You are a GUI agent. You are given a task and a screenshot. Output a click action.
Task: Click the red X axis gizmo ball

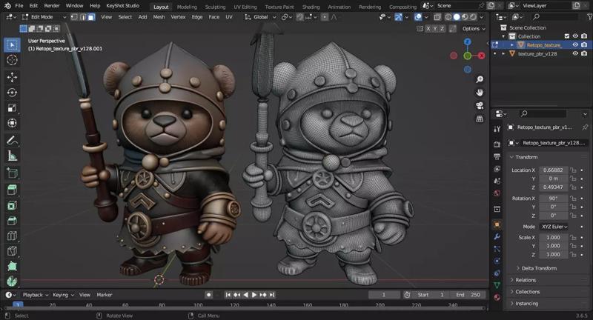click(x=481, y=56)
